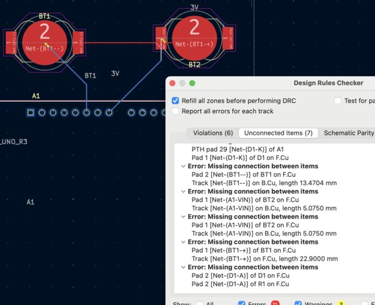Viewport: 375px width, 305px height.
Task: Close the Design Rules Checker dialog
Action: 172,83
